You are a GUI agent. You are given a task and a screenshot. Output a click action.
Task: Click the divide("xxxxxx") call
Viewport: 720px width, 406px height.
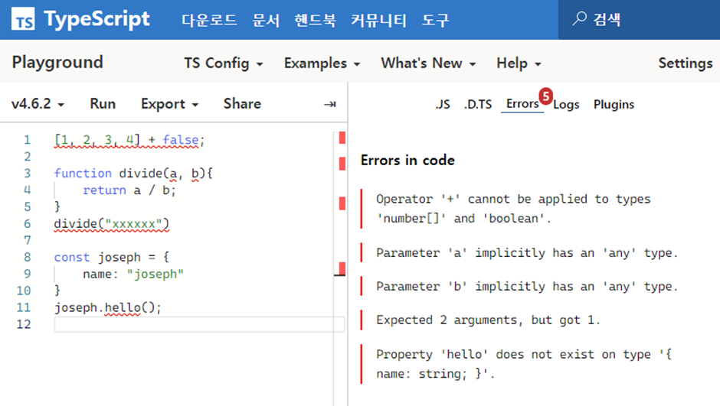coord(112,223)
